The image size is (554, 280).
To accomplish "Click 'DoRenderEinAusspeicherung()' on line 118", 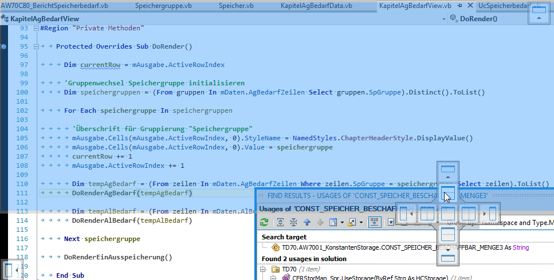I will (118, 258).
